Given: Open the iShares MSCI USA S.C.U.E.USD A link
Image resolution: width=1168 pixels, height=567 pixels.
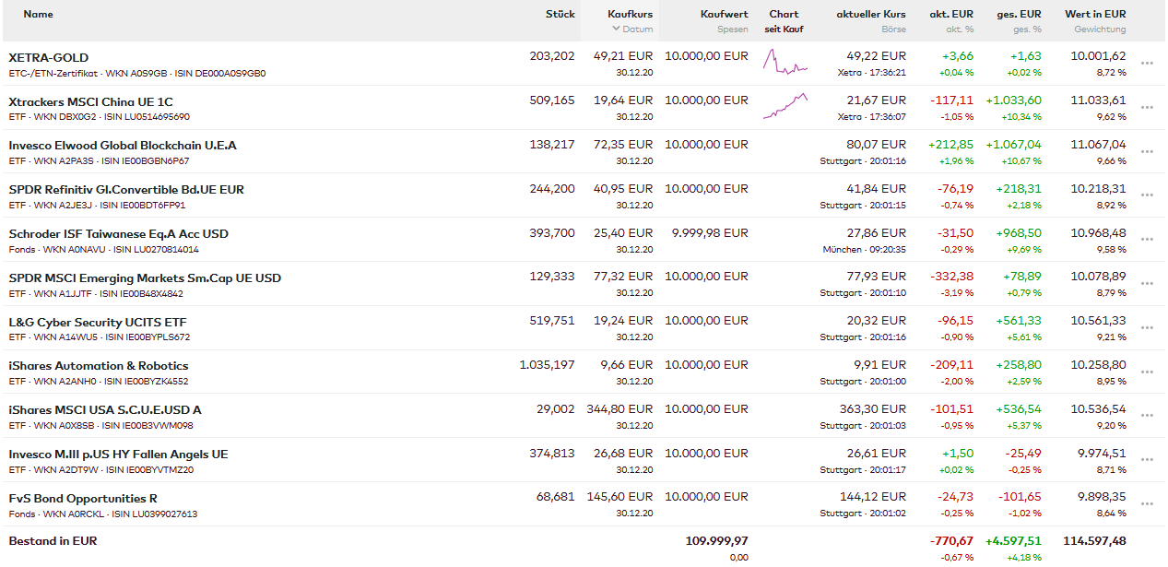Looking at the screenshot, I should (x=105, y=409).
